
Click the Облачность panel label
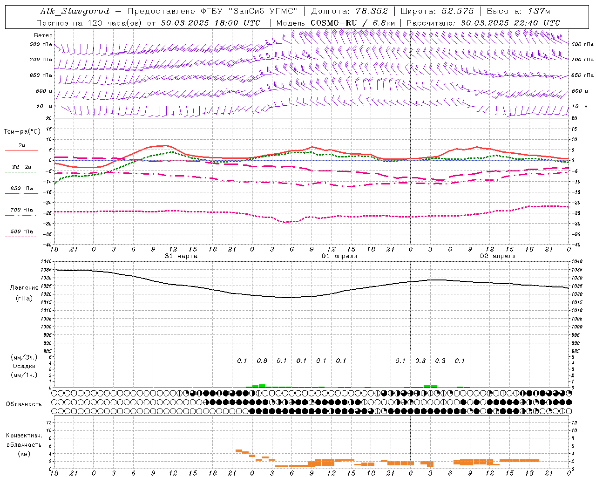pyautogui.click(x=24, y=404)
